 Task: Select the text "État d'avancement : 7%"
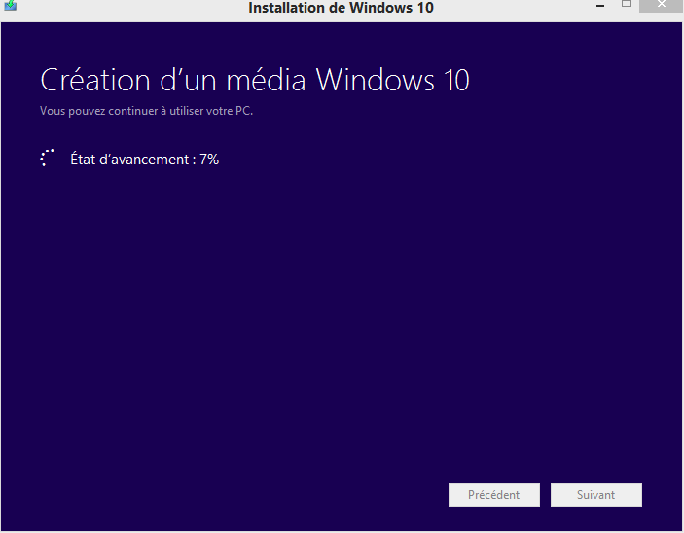point(144,160)
